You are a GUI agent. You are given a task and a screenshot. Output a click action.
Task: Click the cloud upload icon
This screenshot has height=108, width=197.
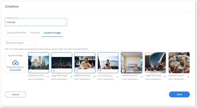click(x=15, y=63)
